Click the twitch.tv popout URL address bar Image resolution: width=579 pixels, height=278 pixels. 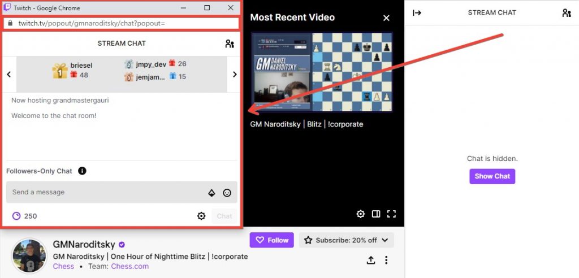click(121, 23)
